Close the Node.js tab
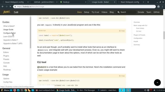The width and height of the screenshot is (165, 92). point(86,2)
